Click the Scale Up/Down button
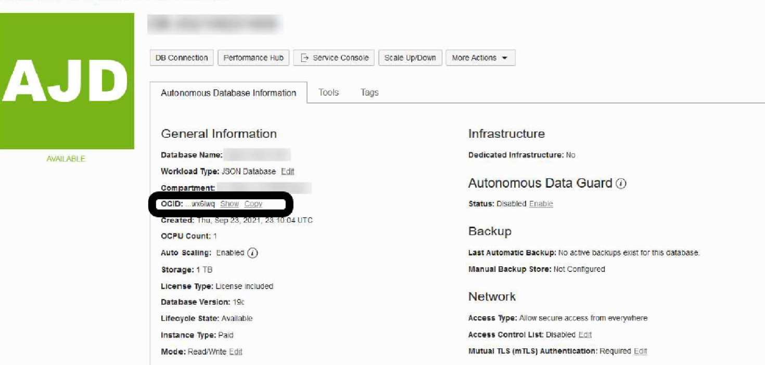The width and height of the screenshot is (765, 365). (x=410, y=58)
